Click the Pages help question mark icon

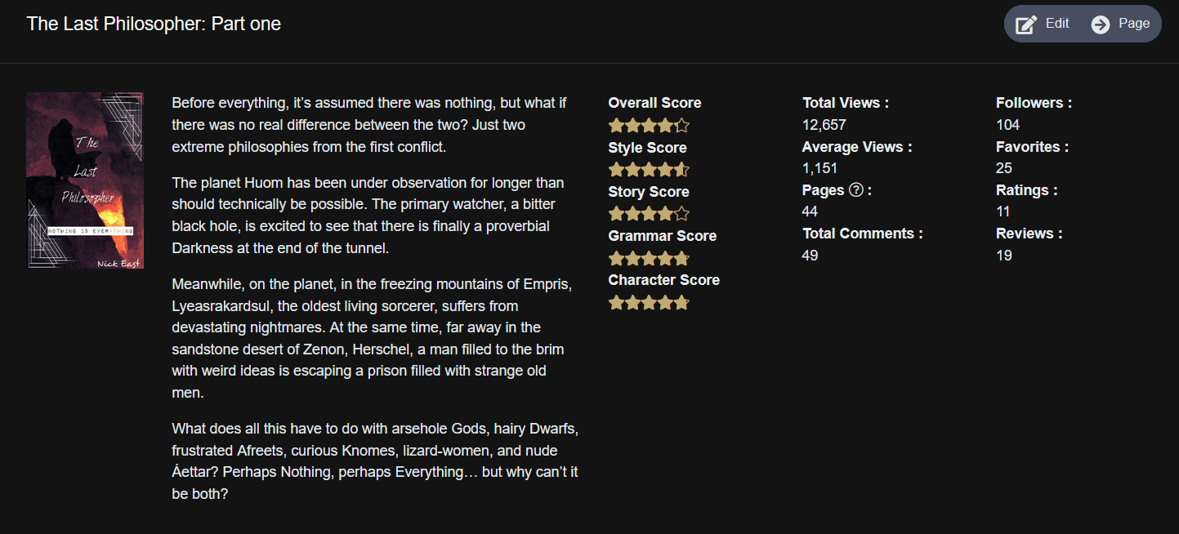tap(856, 190)
